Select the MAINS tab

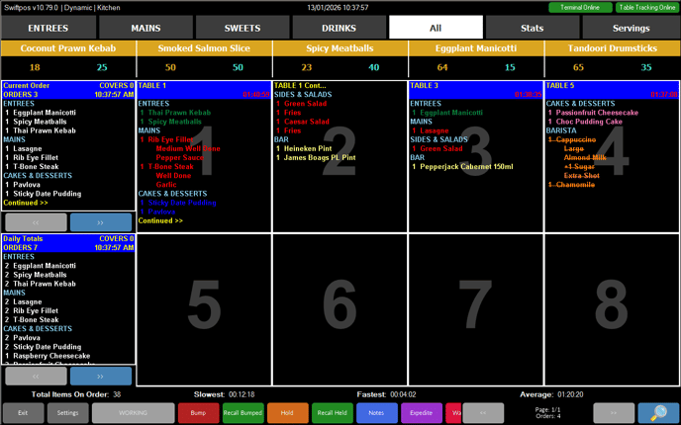click(146, 28)
